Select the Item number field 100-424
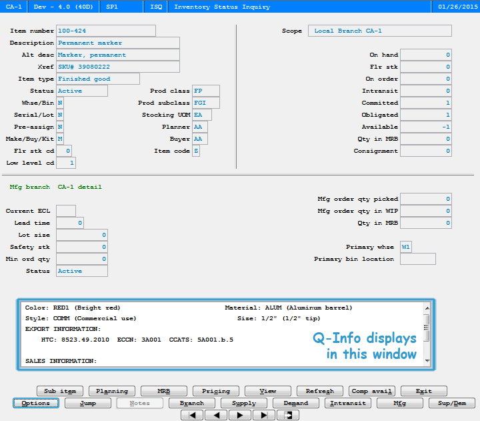Image resolution: width=480 pixels, height=421 pixels. tap(106, 31)
